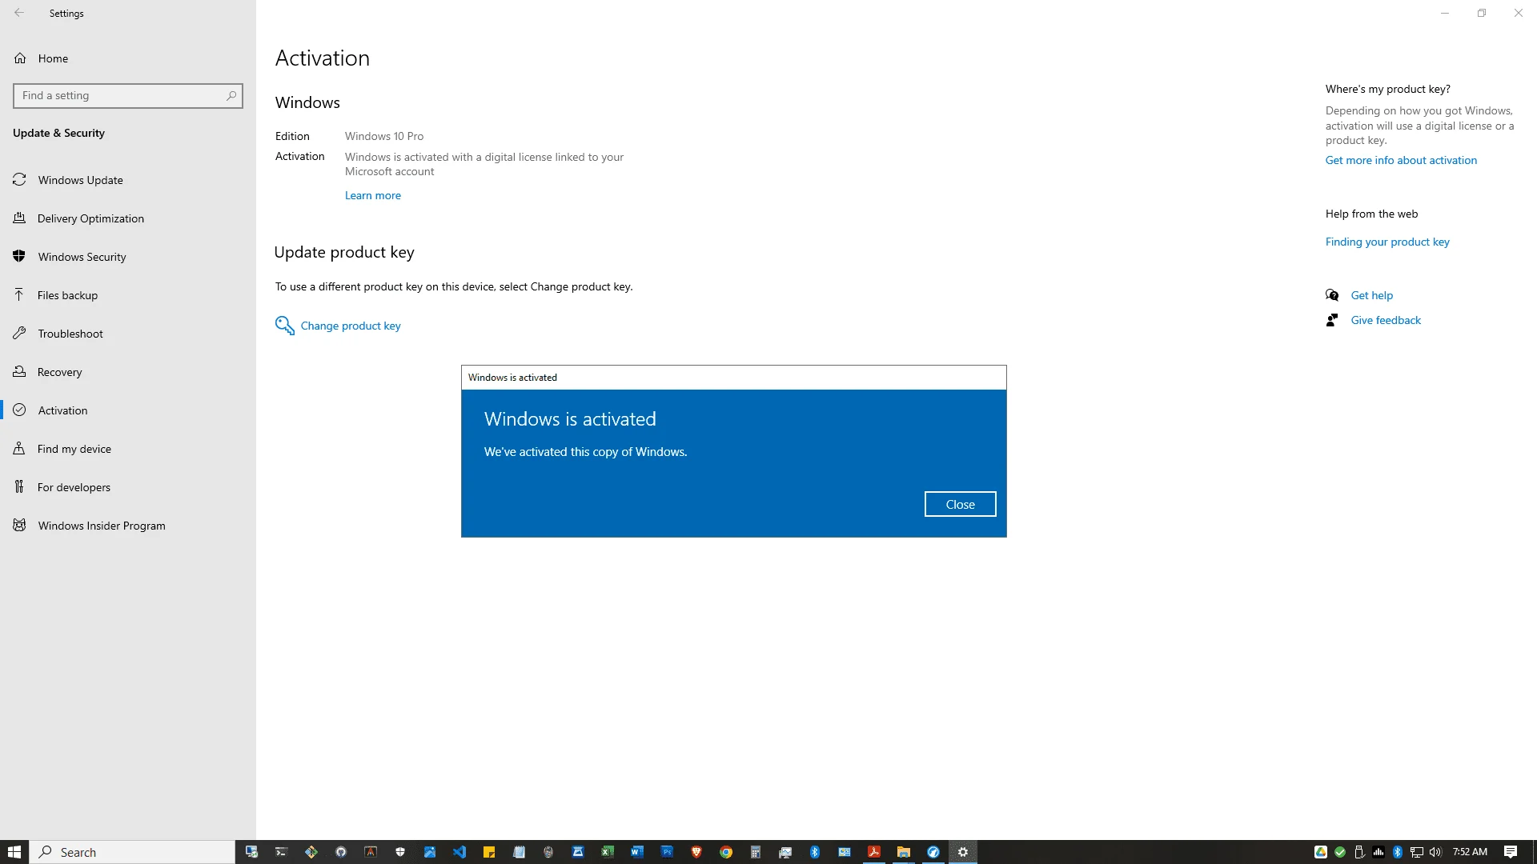Click Bluetooth icon in system tray
The image size is (1537, 864).
pos(1398,852)
